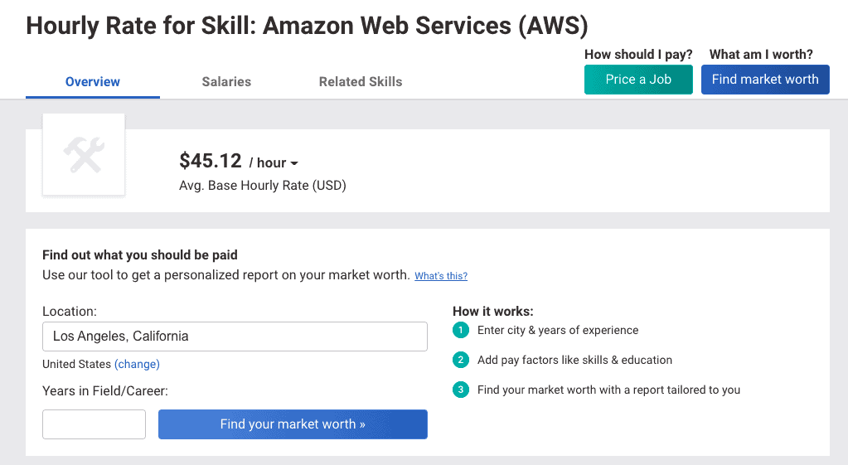Click the $45.12 hourly rate value

tap(211, 161)
